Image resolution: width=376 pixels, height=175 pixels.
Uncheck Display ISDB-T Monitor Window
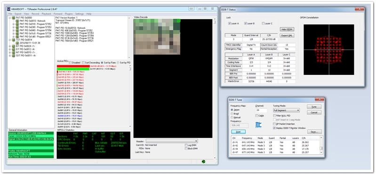(x=274, y=128)
